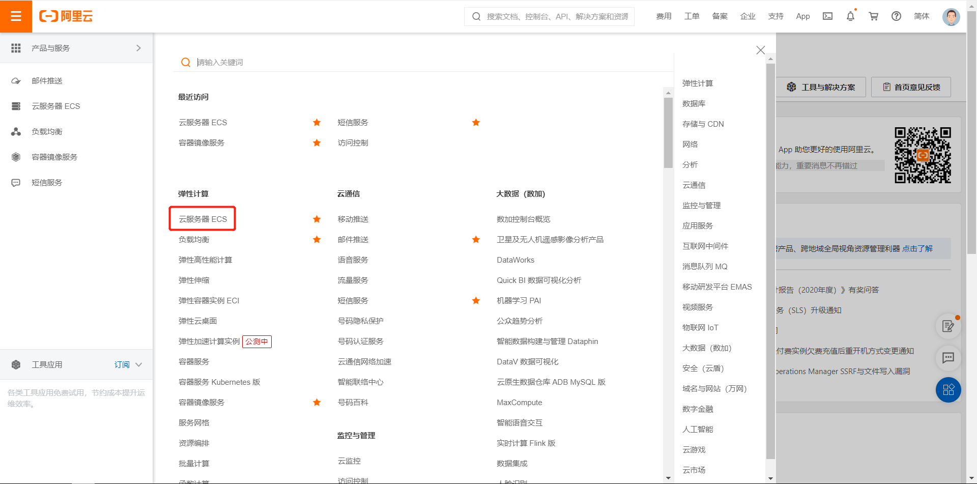977x484 pixels.
Task: Open the shopping cart icon
Action: pyautogui.click(x=874, y=16)
